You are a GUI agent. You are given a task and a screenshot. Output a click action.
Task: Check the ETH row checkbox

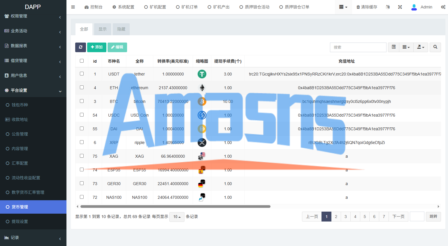tap(82, 87)
